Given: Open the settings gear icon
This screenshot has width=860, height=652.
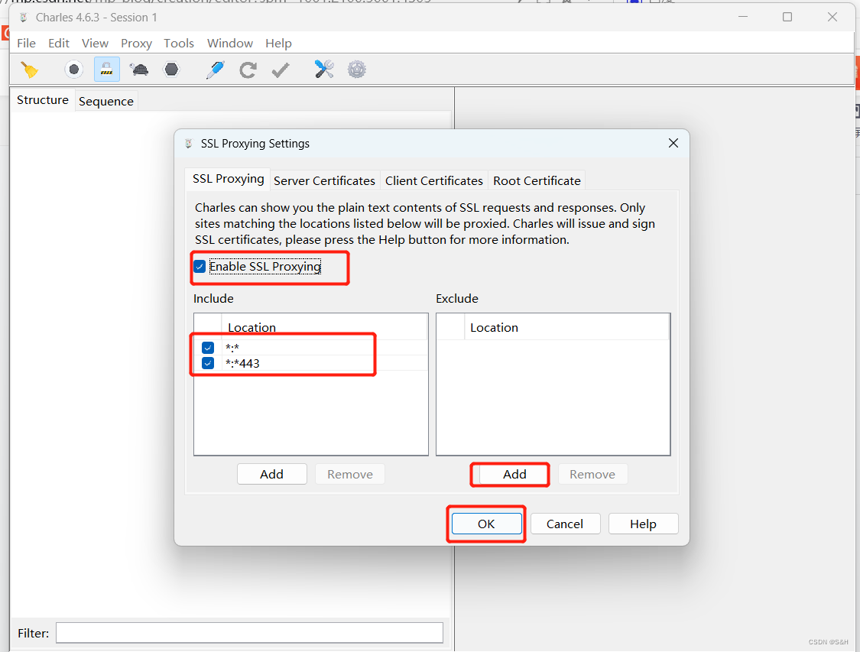Looking at the screenshot, I should (356, 70).
